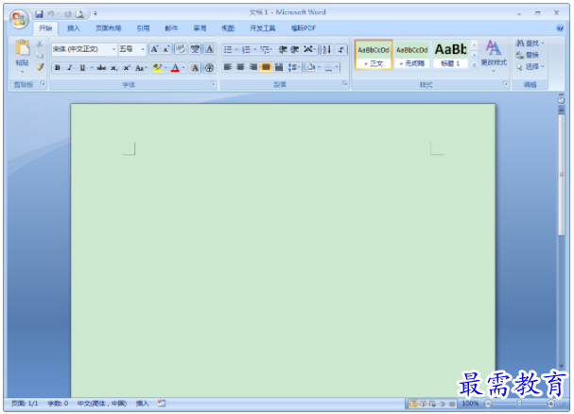Shrink font size with small A

pyautogui.click(x=165, y=49)
